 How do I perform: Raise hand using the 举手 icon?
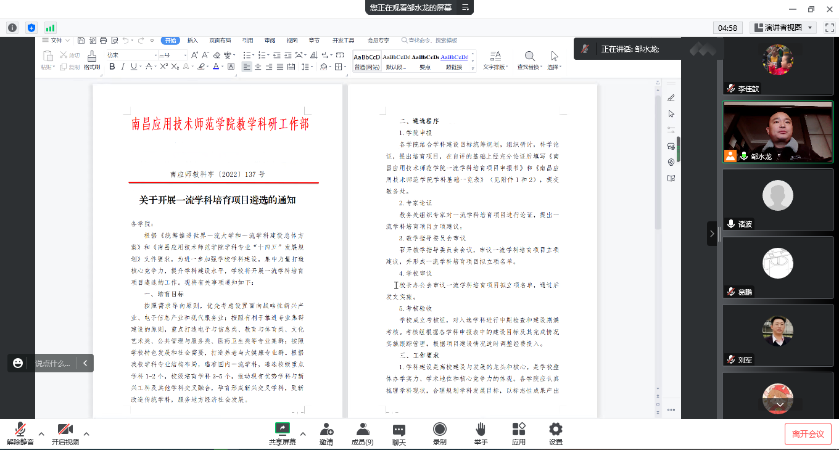(x=481, y=433)
